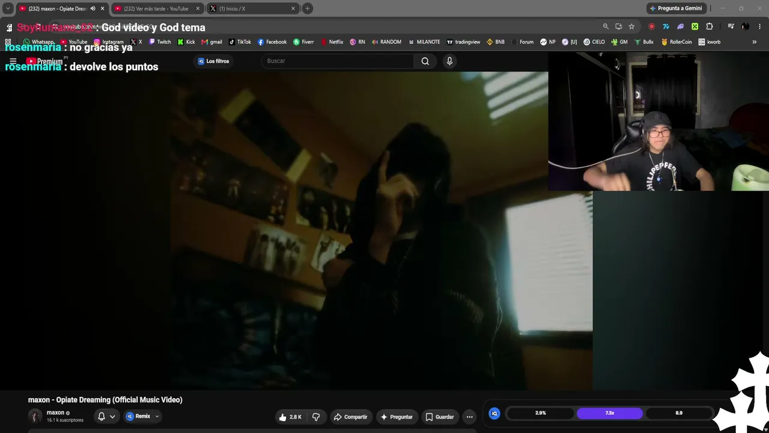Click the YouTube search magnifier button
Viewport: 769px width, 433px height.
[425, 61]
